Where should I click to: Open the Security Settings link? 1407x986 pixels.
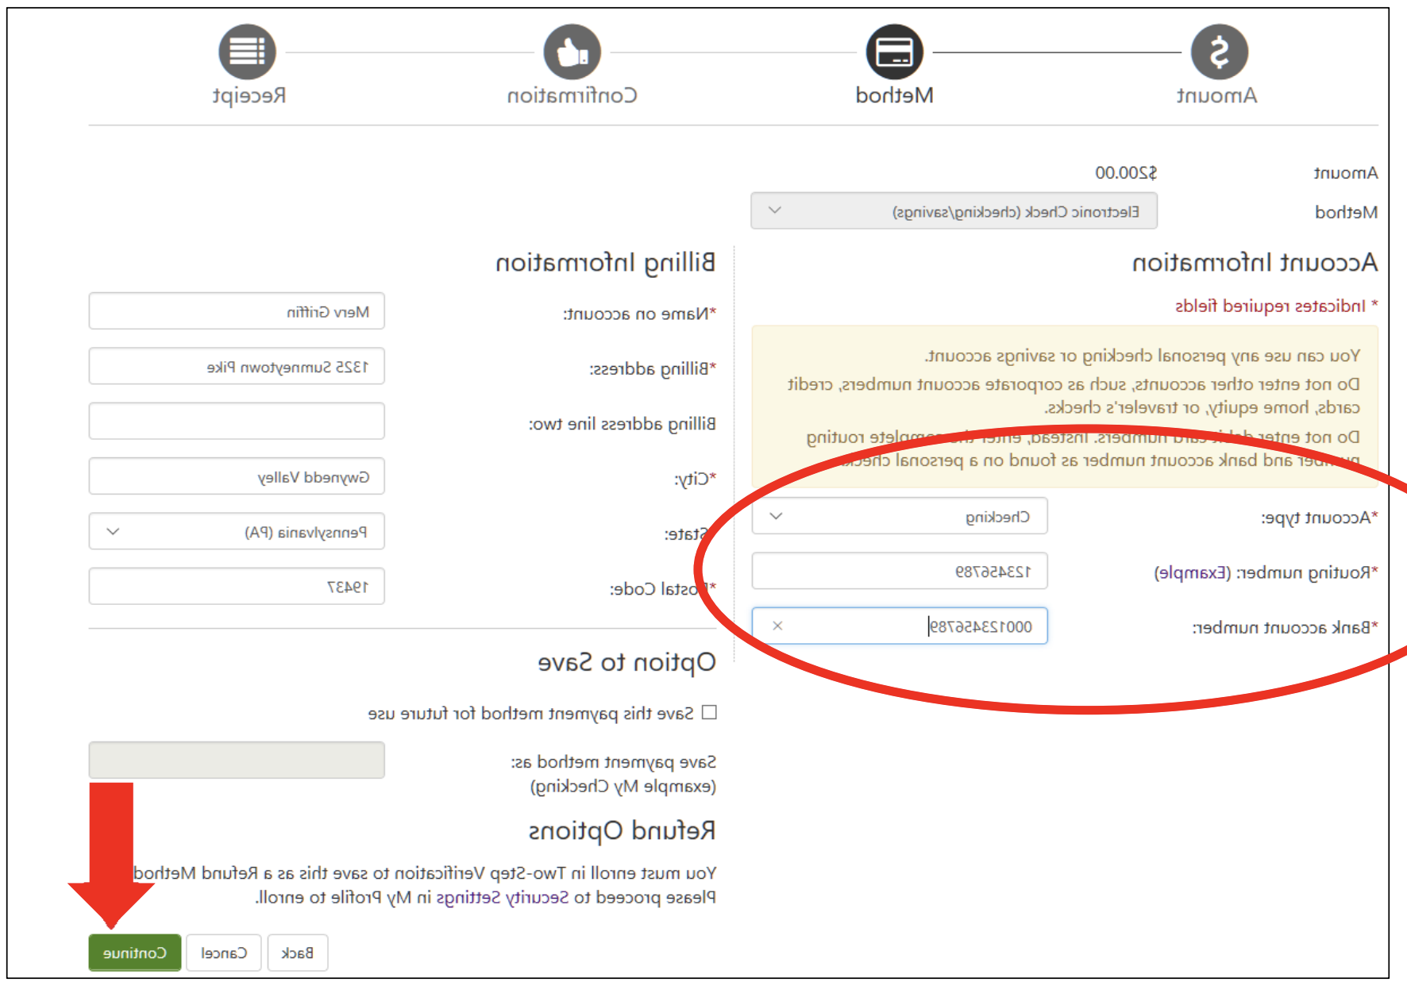click(503, 897)
